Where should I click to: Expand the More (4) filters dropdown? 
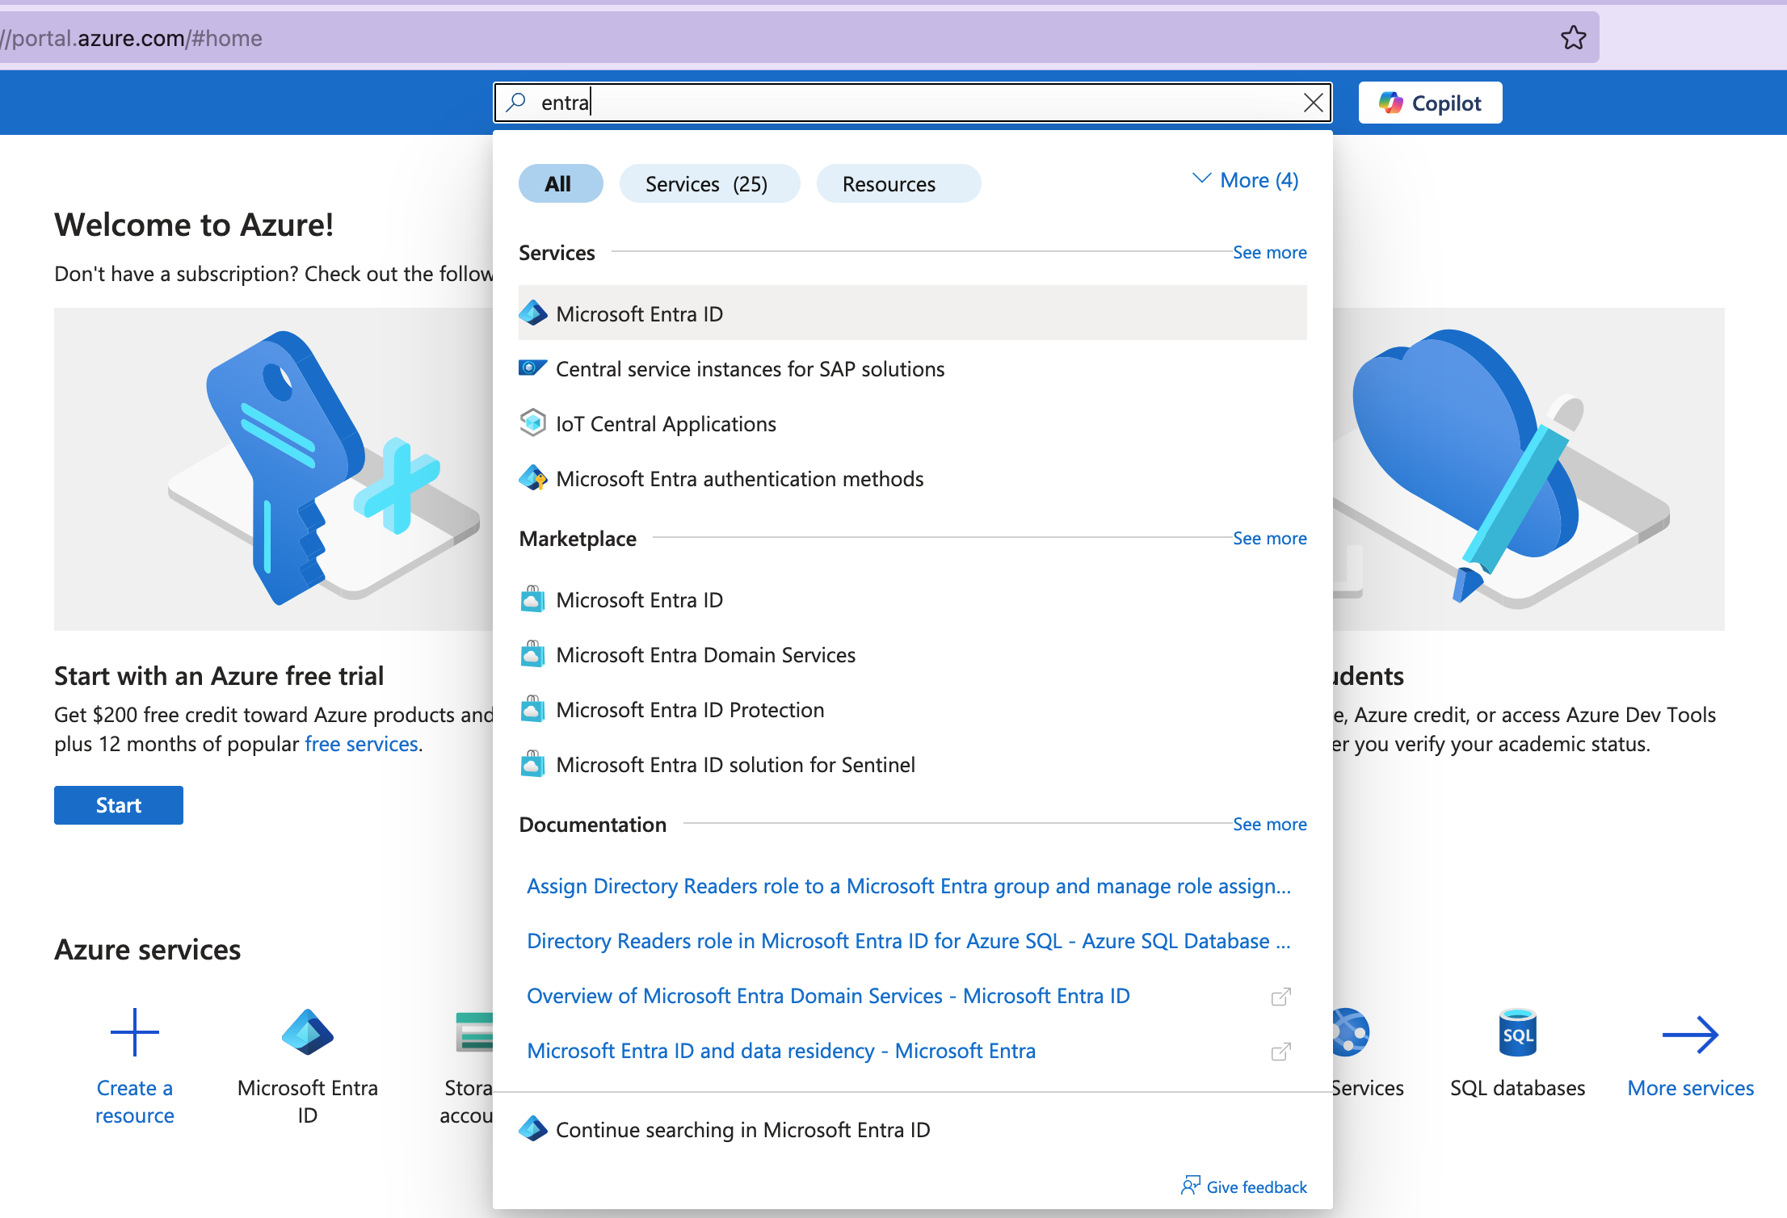click(1246, 180)
